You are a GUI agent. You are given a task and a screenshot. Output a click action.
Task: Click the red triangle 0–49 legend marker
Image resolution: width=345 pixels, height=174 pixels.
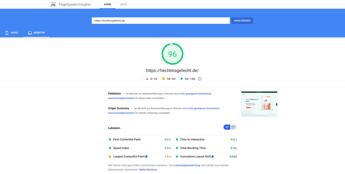pos(147,79)
